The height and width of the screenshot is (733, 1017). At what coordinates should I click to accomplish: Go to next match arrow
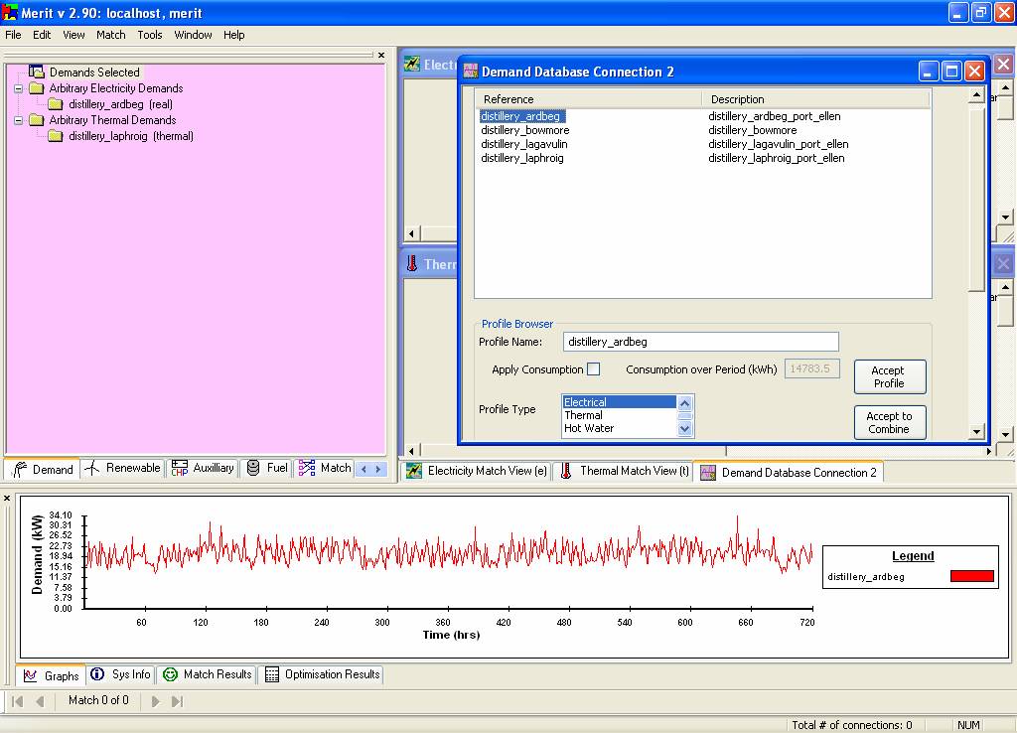pyautogui.click(x=155, y=701)
